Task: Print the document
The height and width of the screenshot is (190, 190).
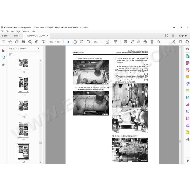Action: click(23, 42)
